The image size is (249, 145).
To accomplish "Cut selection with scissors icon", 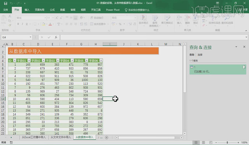I will click(x=10, y=16).
